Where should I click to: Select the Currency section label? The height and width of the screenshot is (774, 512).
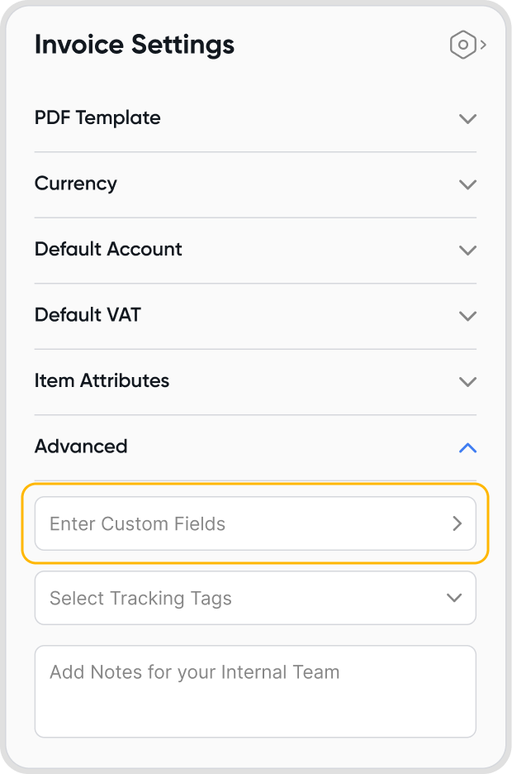click(76, 184)
